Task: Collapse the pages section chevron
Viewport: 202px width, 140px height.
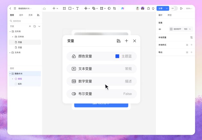Action: 39,26
